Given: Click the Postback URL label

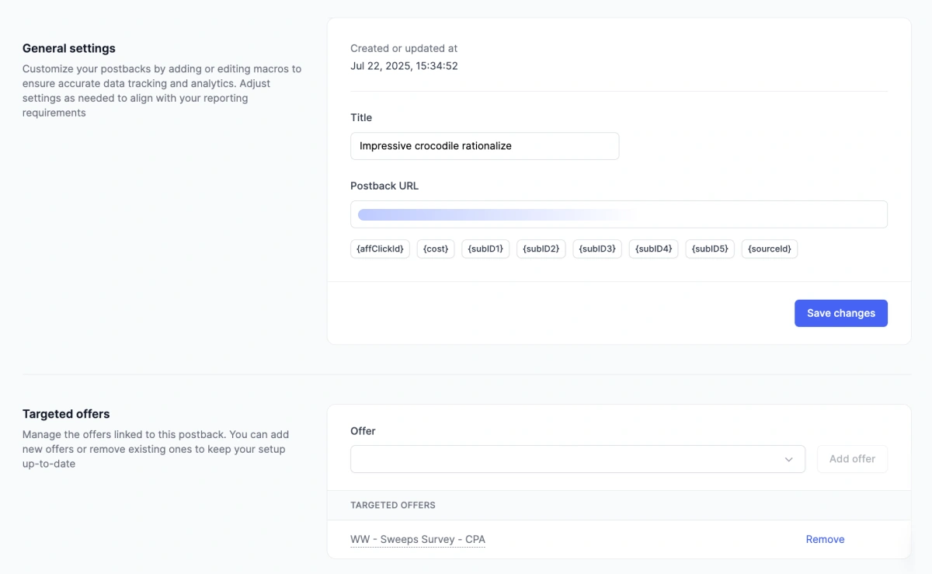Looking at the screenshot, I should [x=384, y=186].
